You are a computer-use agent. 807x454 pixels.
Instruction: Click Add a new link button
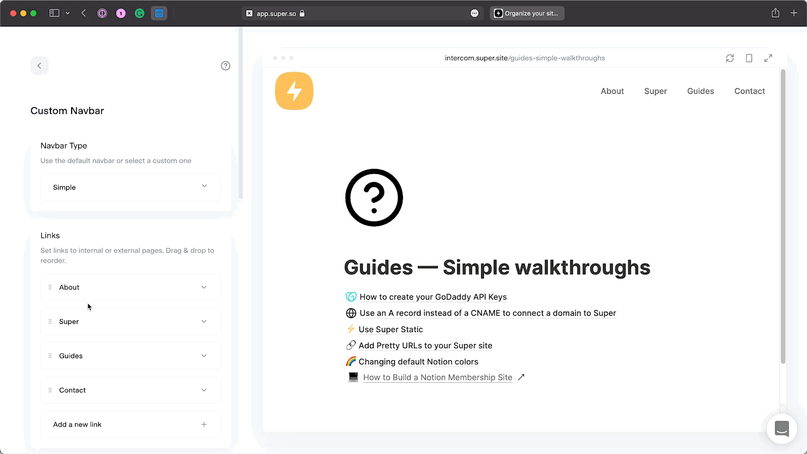(131, 424)
